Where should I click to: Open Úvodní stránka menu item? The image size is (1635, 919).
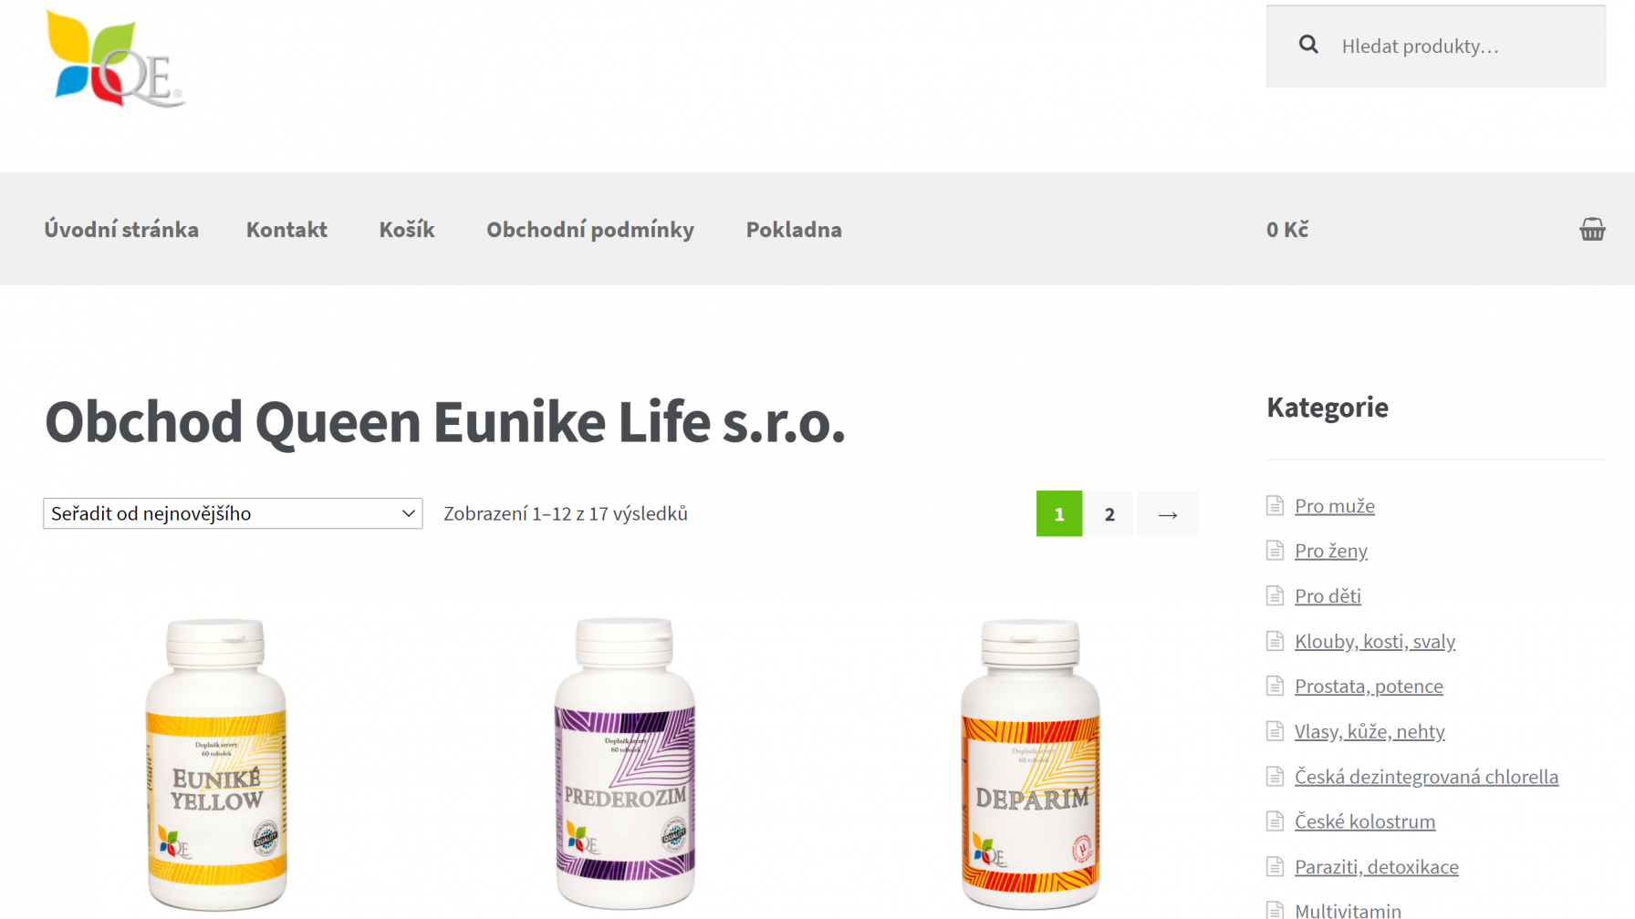[121, 230]
